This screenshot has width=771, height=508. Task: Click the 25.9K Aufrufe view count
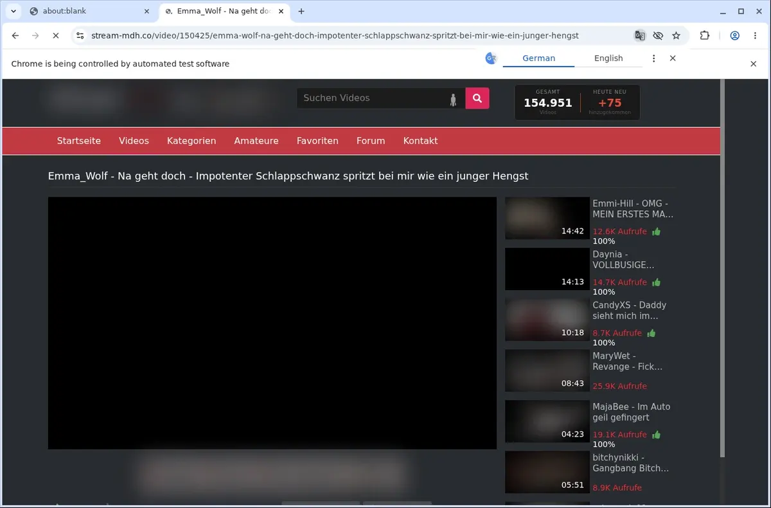(x=619, y=386)
